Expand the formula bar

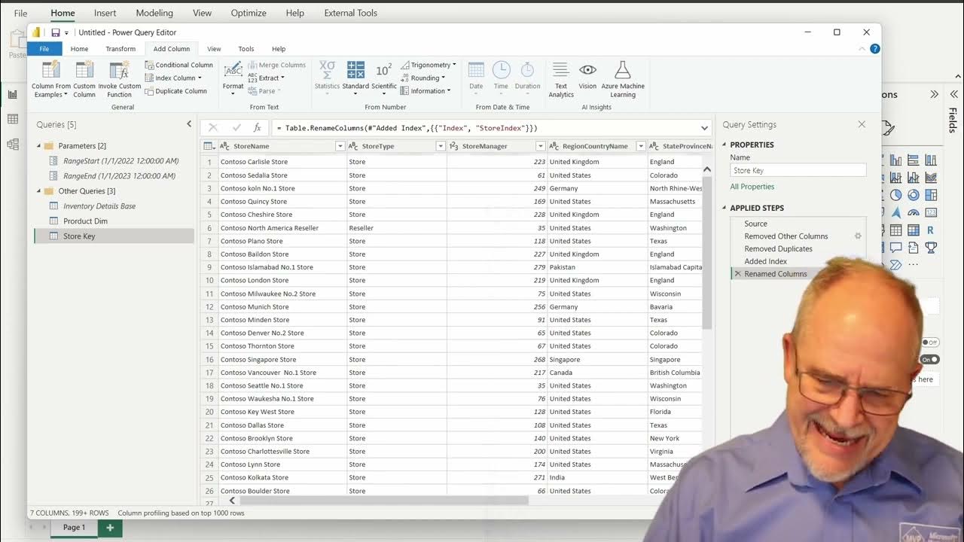tap(704, 128)
